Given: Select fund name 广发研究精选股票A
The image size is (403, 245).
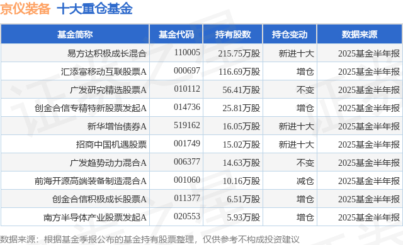Looking at the screenshot, I should [x=108, y=90].
